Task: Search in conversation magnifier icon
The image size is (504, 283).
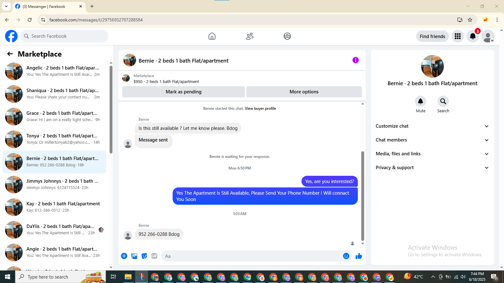Action: tap(443, 101)
